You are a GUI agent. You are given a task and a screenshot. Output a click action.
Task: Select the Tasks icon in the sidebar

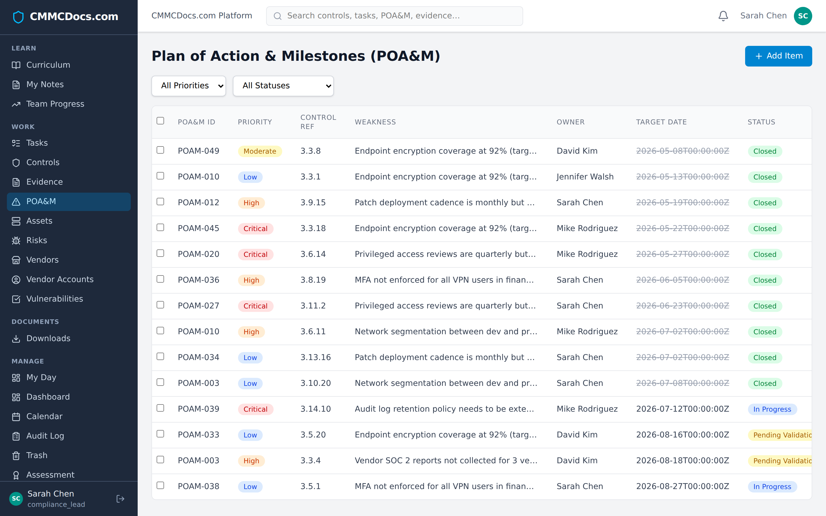pyautogui.click(x=16, y=143)
